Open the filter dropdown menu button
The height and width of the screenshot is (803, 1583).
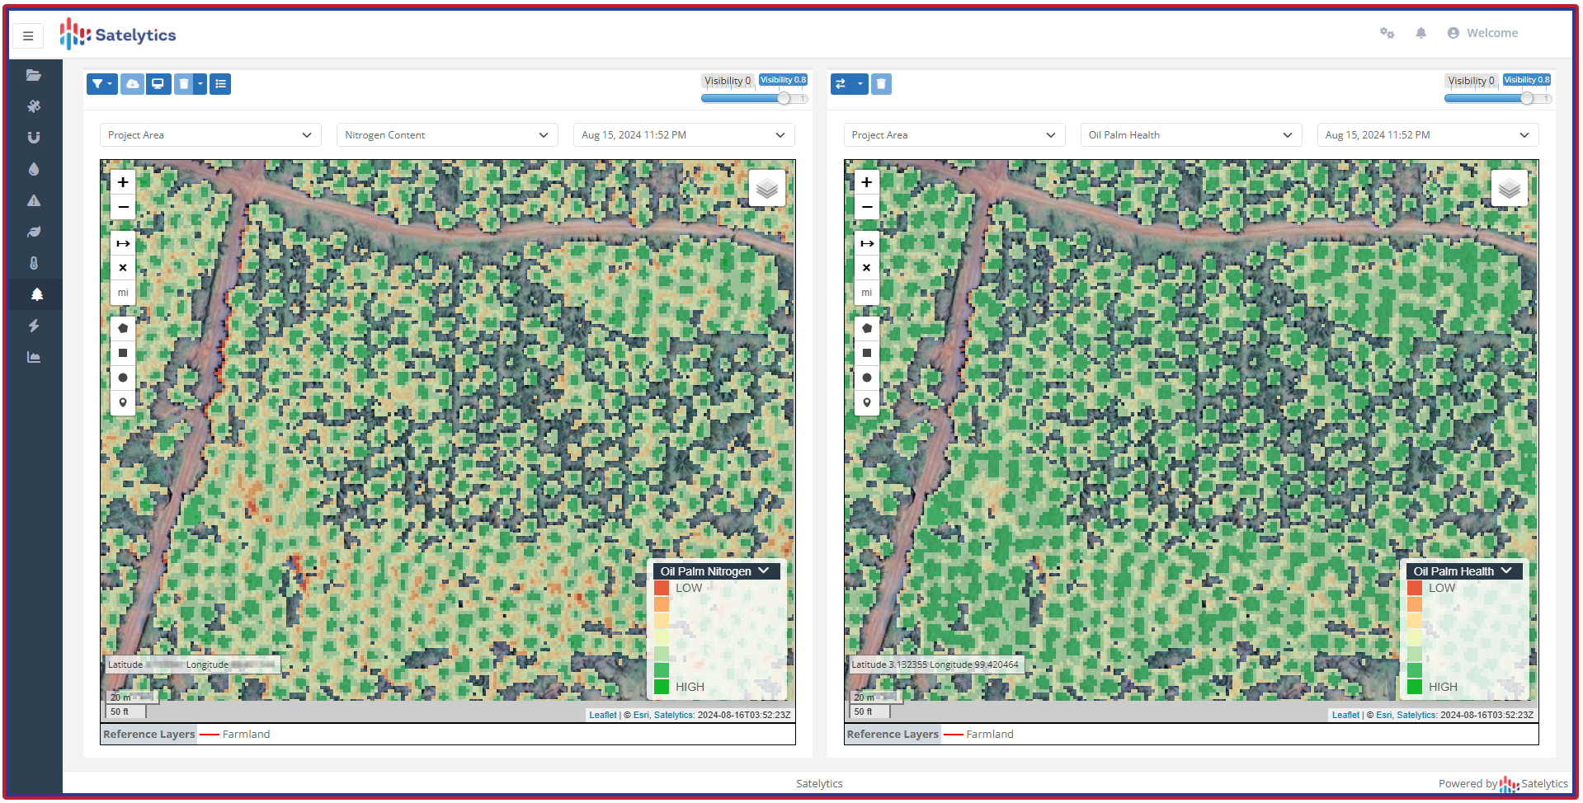tap(101, 84)
